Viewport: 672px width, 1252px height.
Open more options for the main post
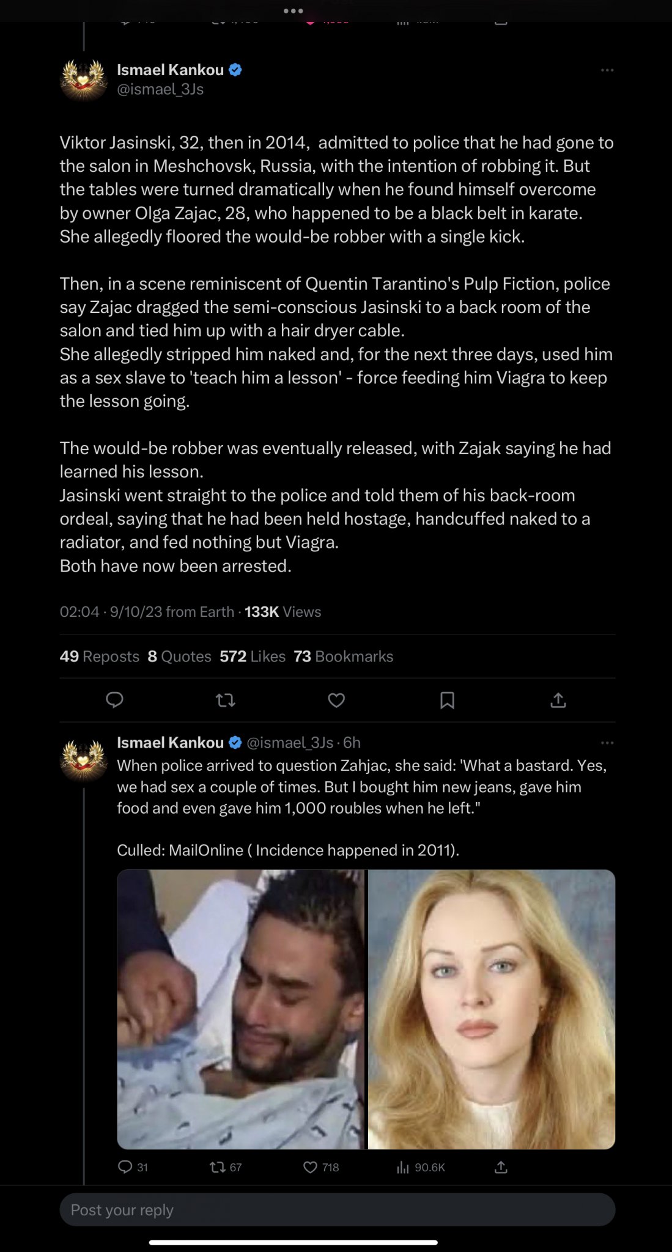(x=607, y=70)
